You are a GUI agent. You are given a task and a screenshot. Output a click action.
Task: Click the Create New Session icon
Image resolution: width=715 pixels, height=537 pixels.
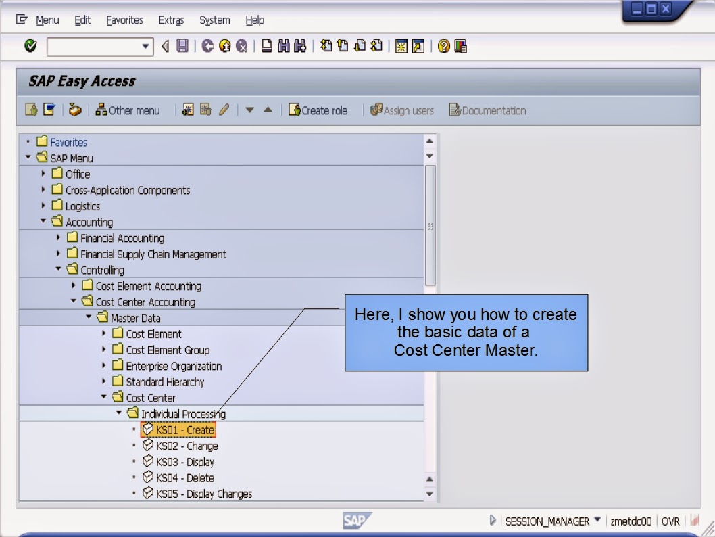401,46
